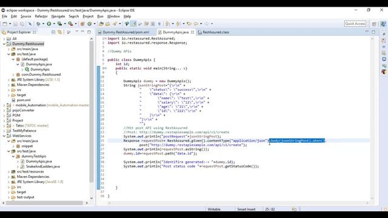Open the Navigate menu
Image resolution: width=388 pixels, height=218 pixels.
pyautogui.click(x=58, y=16)
